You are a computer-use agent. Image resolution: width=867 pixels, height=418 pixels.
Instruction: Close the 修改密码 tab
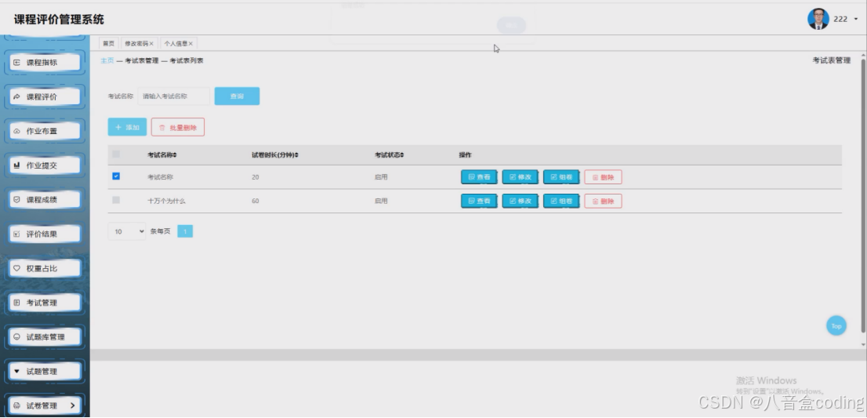pyautogui.click(x=151, y=44)
